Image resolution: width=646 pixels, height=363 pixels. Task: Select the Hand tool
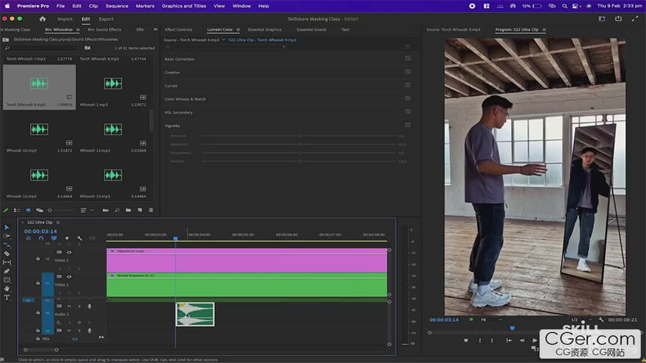tap(7, 289)
